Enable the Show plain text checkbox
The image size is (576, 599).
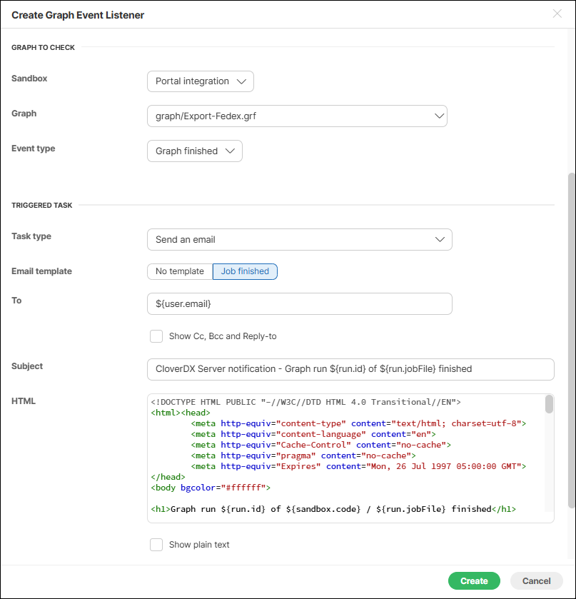(156, 545)
